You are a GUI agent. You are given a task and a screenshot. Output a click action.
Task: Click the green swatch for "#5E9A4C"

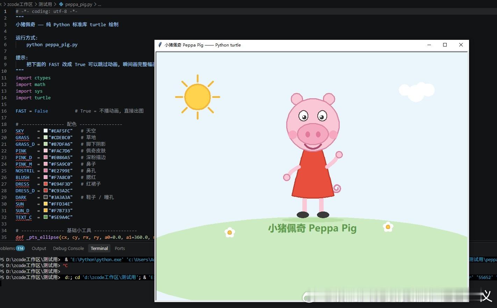click(x=45, y=217)
